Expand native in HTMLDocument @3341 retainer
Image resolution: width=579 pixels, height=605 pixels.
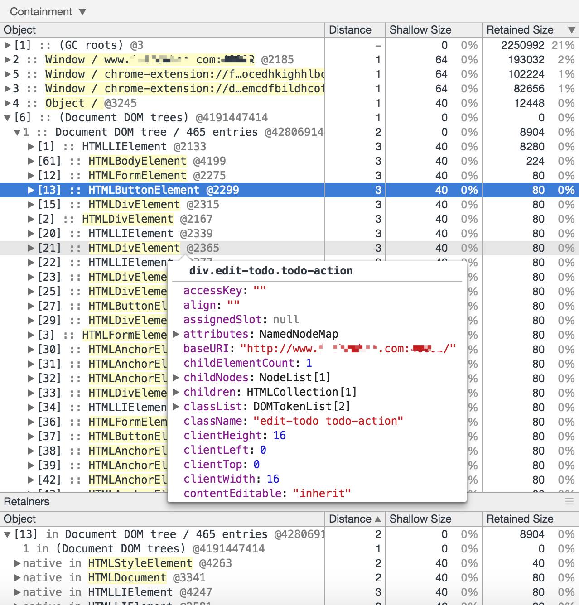click(x=17, y=578)
